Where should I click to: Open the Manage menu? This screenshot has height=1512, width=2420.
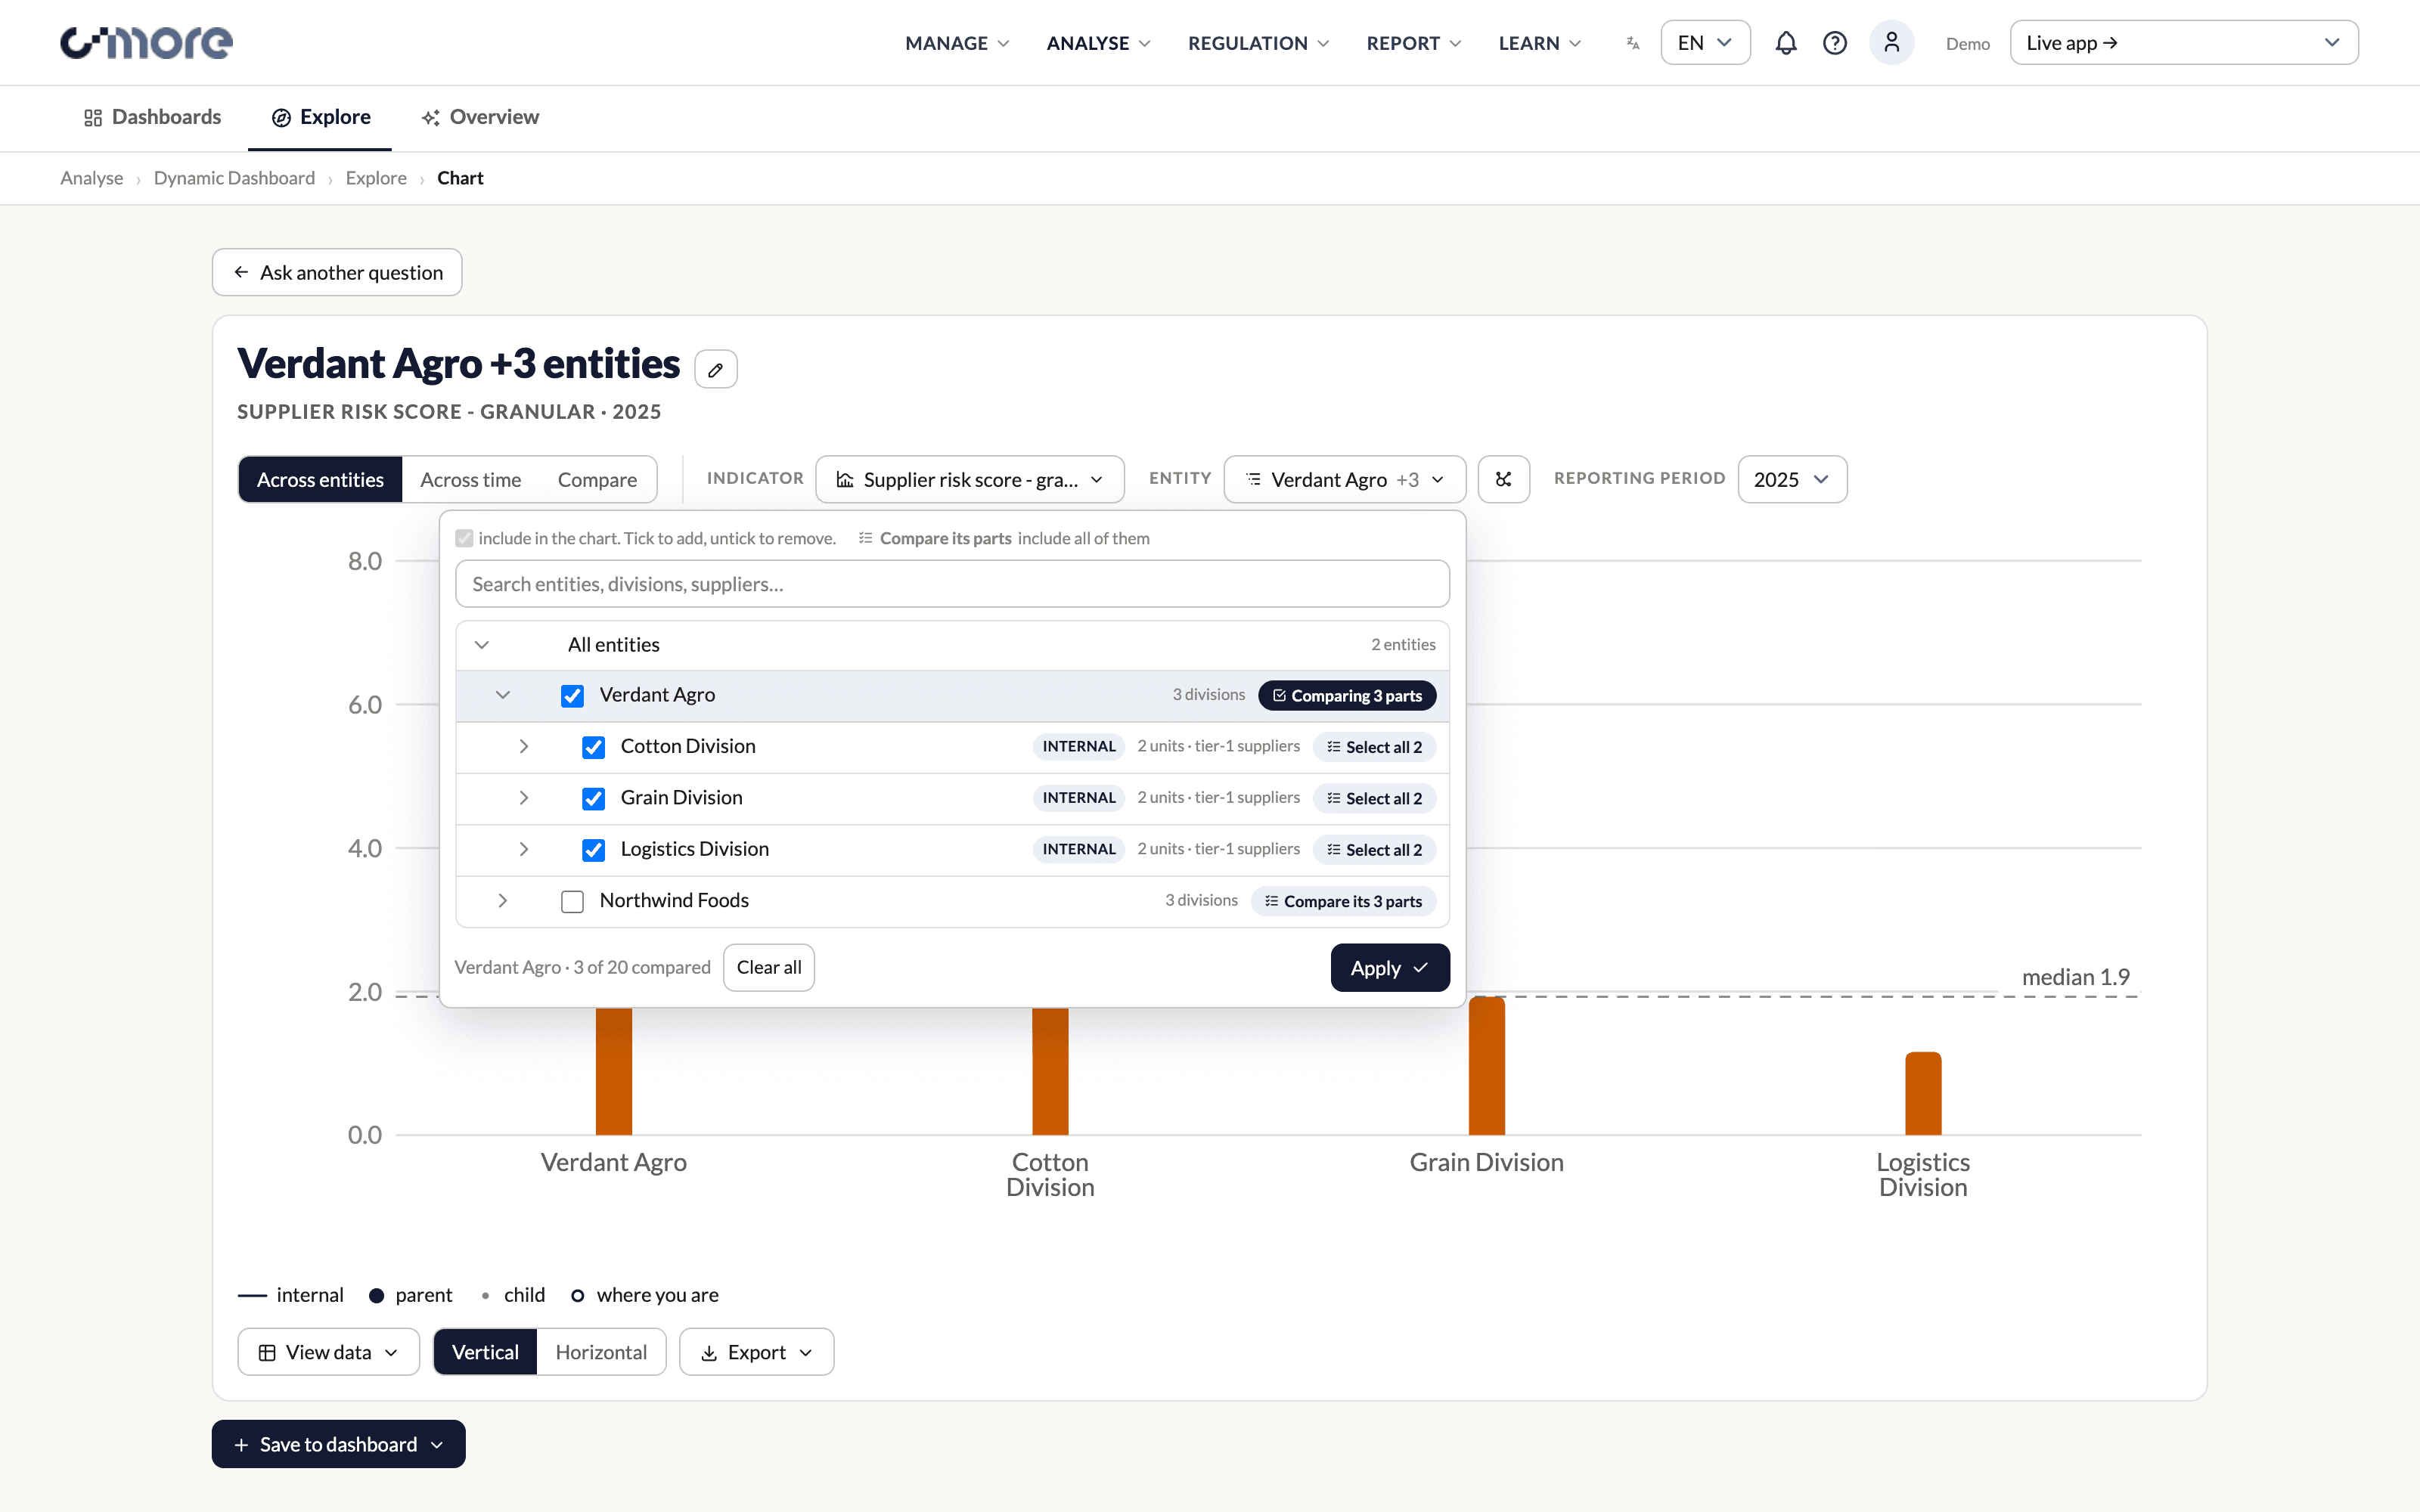click(957, 43)
